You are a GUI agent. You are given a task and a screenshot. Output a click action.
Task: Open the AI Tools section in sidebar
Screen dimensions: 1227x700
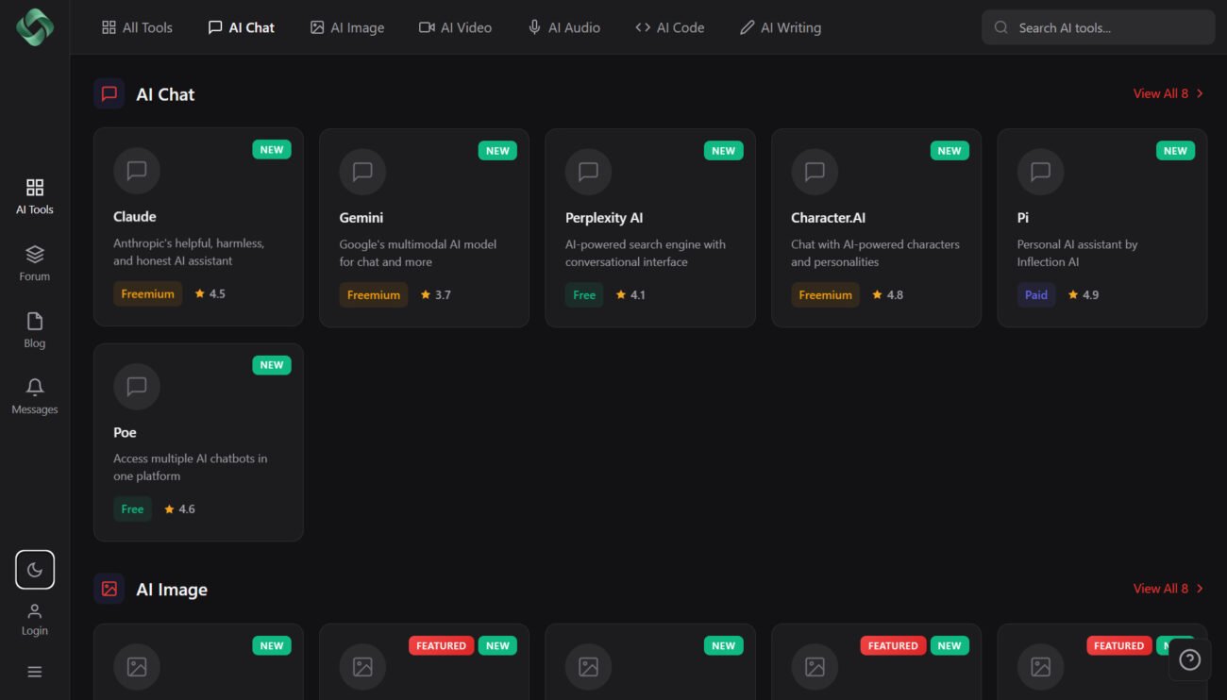[34, 194]
